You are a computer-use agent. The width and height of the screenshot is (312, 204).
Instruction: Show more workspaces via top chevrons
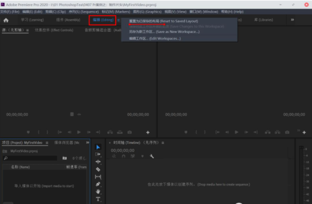pos(292,20)
